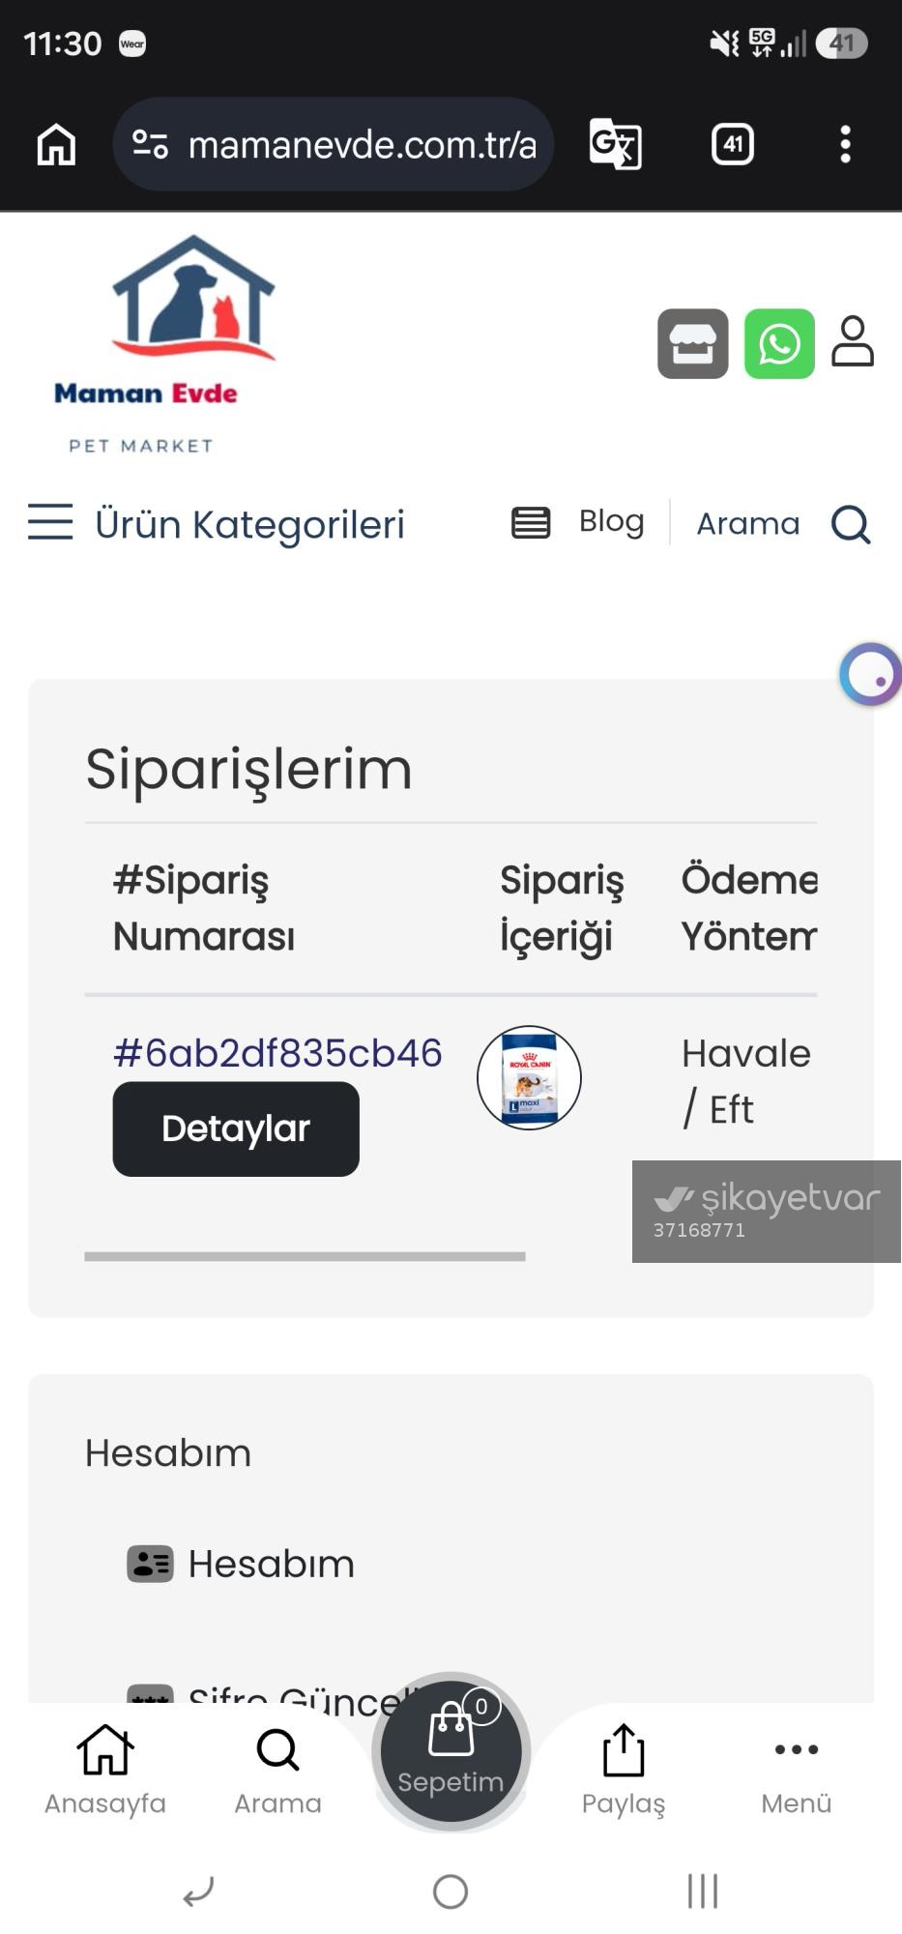This screenshot has width=902, height=1934.
Task: Open the Sepetim cart button
Action: coord(451,1751)
